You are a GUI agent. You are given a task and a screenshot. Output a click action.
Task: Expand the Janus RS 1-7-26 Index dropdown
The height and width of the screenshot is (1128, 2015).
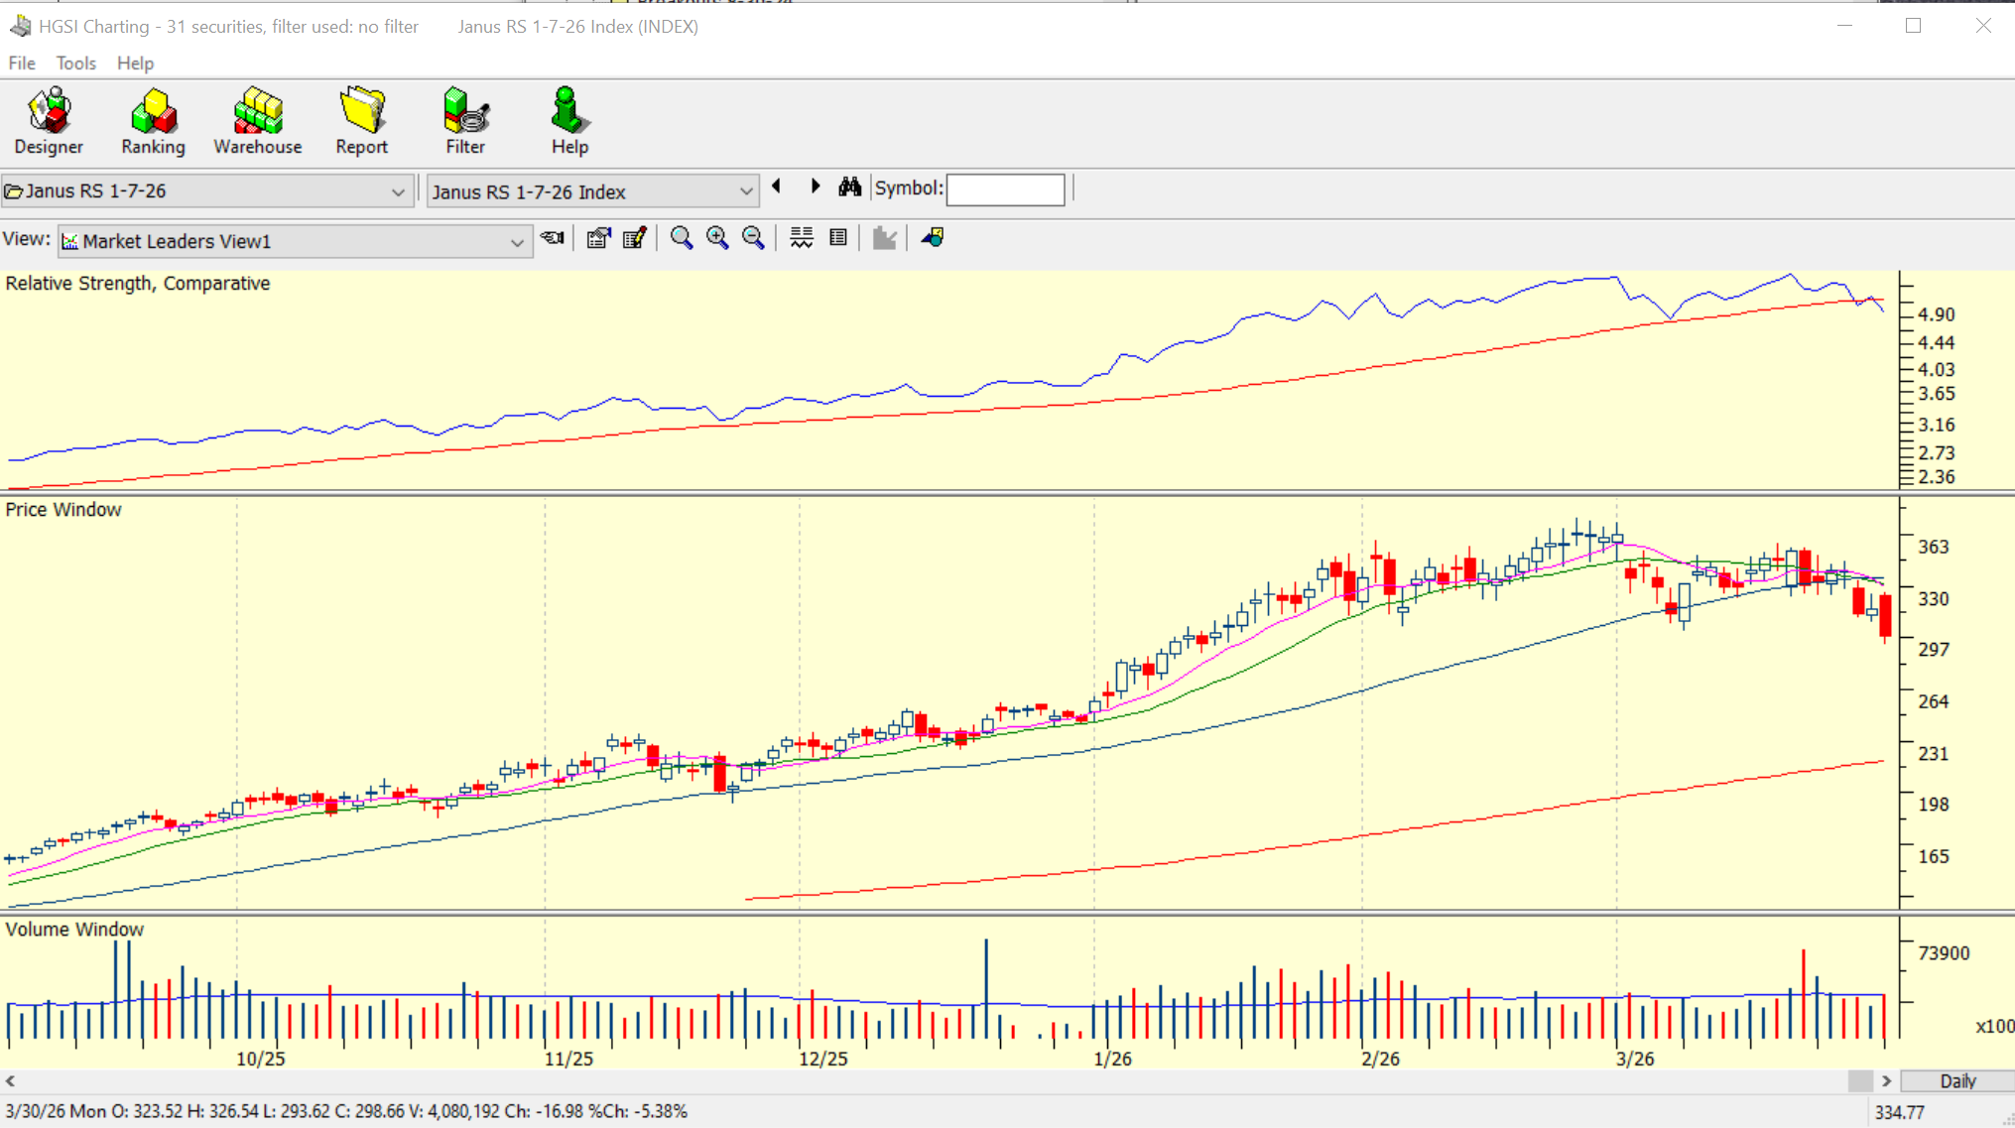pos(745,191)
